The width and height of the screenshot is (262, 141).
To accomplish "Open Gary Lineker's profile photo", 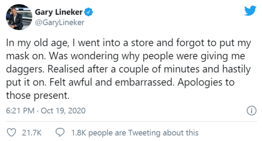I will click(x=19, y=17).
